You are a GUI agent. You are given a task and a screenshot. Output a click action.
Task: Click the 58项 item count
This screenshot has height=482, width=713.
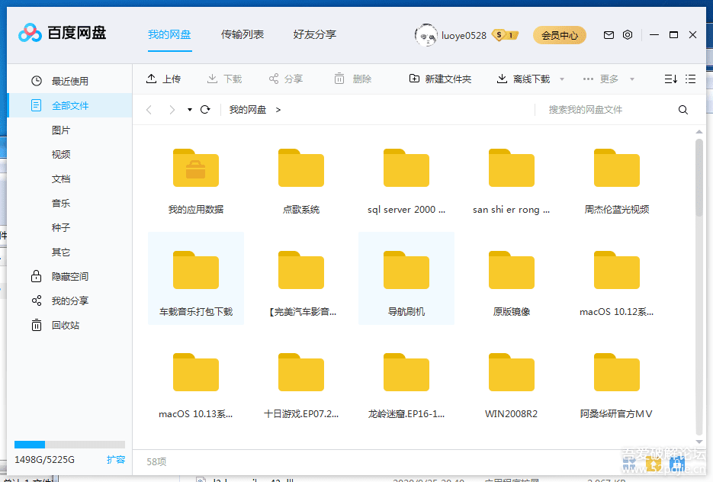(156, 461)
